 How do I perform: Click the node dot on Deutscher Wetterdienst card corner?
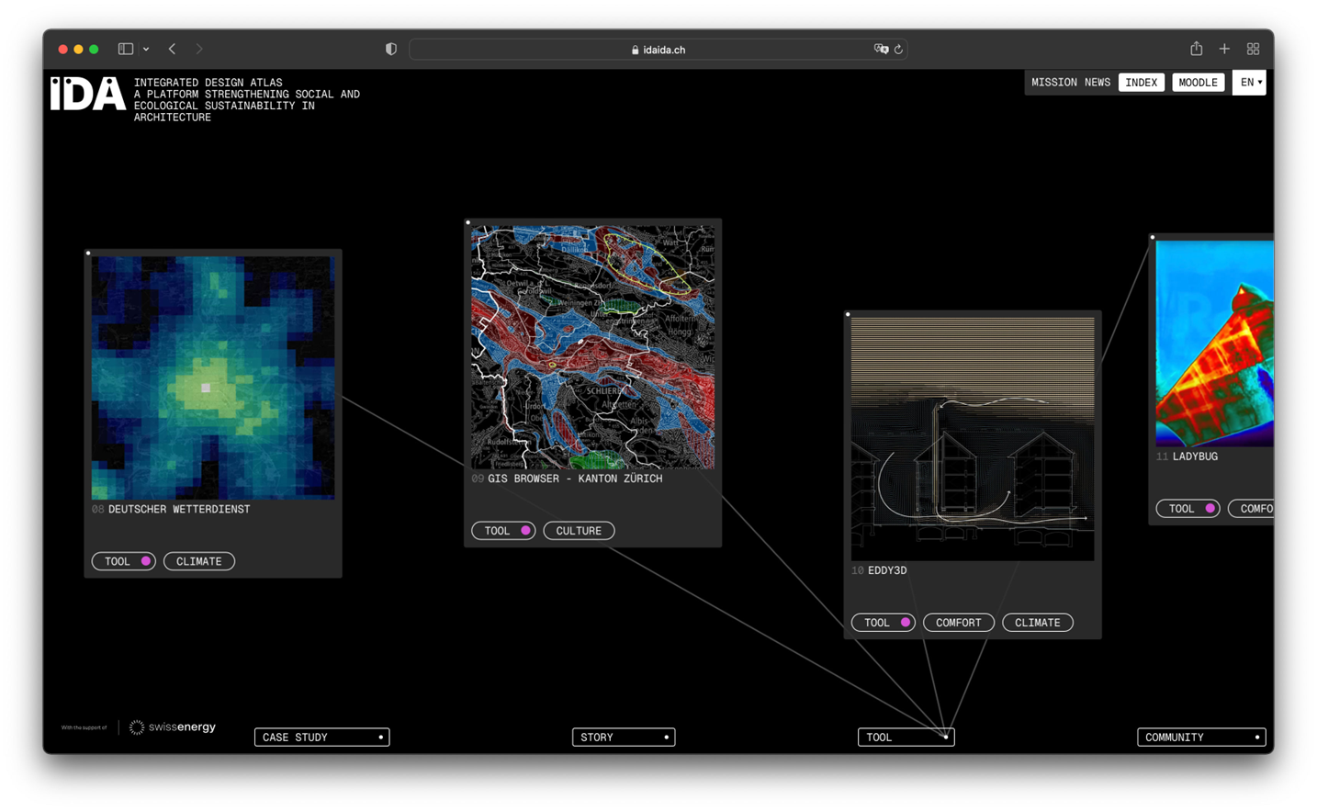click(88, 253)
